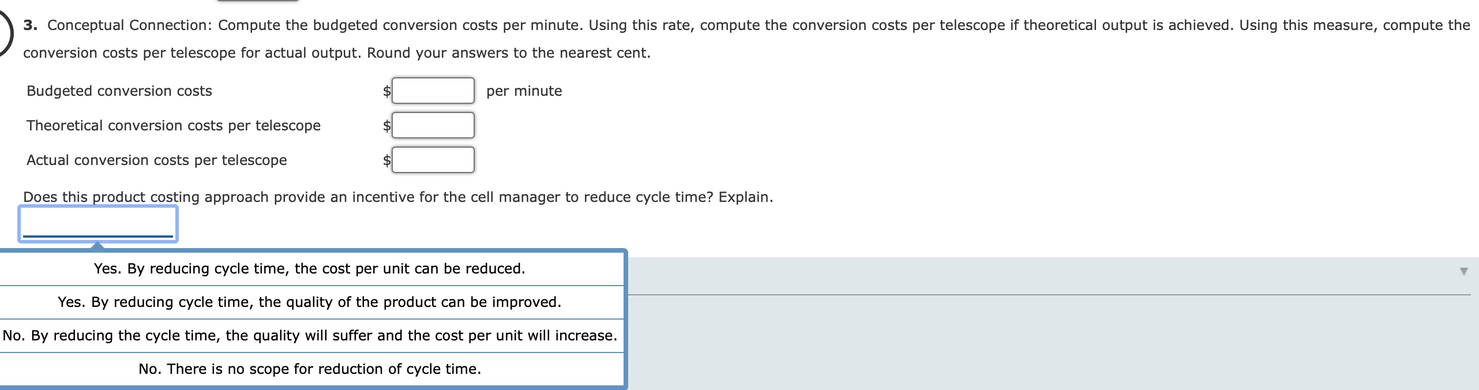Viewport: 1479px width, 390px height.
Task: Click the 'Actual conversion costs per telescope' label
Action: [156, 160]
